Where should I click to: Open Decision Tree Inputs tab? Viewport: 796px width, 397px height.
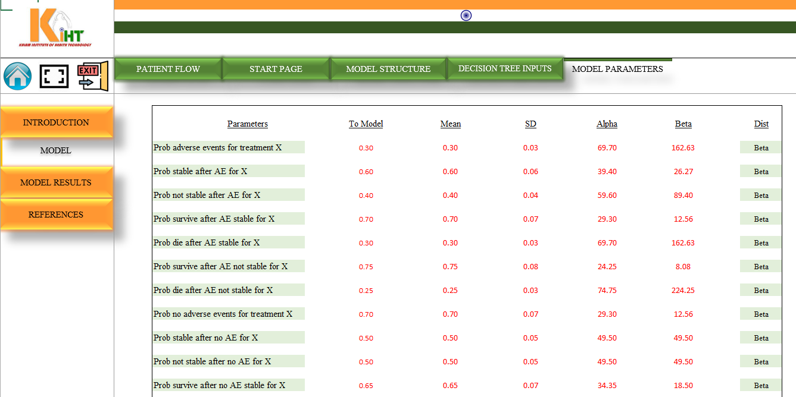click(505, 68)
